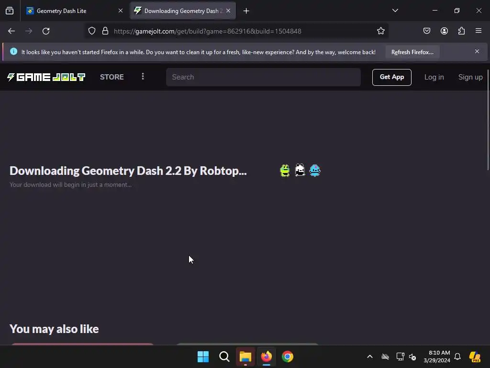Image resolution: width=490 pixels, height=368 pixels.
Task: Open a new browser tab
Action: pos(246,11)
